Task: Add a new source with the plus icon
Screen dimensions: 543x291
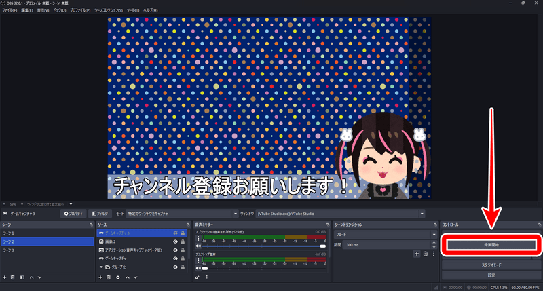Action: pos(100,277)
